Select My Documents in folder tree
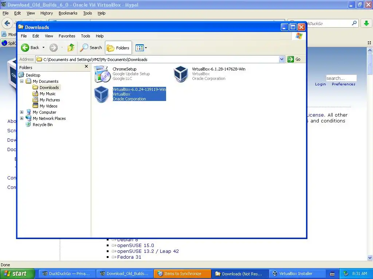This screenshot has width=373, height=279. (46, 81)
